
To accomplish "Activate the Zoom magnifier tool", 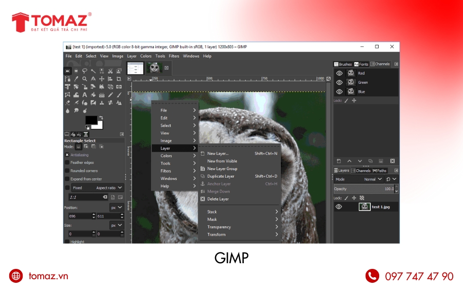I will pos(84,79).
